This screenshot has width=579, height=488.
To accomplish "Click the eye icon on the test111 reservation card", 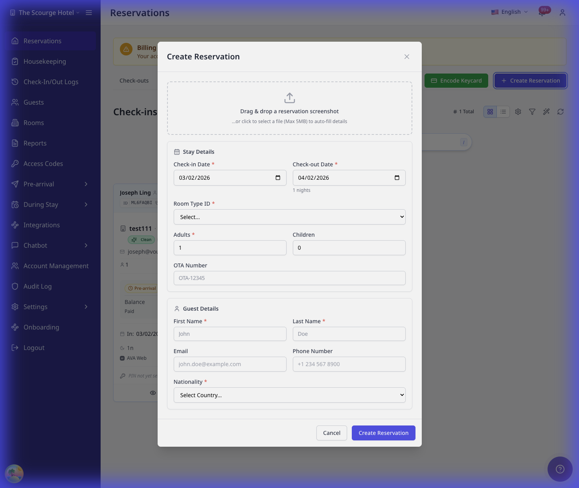I will [153, 392].
